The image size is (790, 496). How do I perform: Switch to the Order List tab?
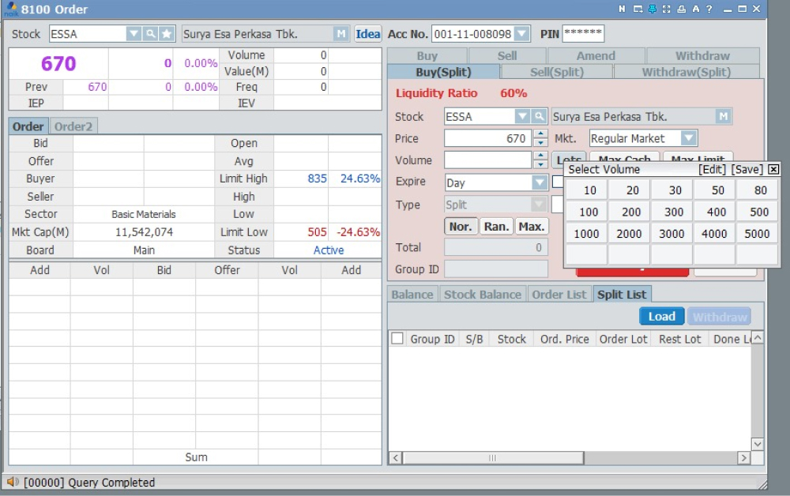[559, 295]
